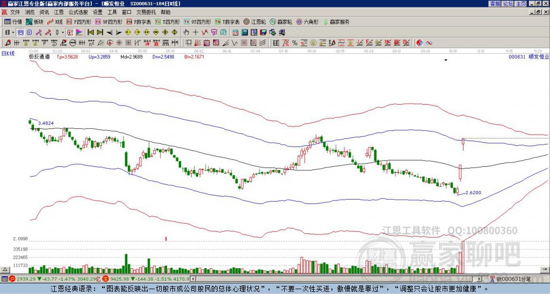The width and height of the screenshot is (550, 294).
Task: Open the 公式选股 menu
Action: tap(78, 12)
